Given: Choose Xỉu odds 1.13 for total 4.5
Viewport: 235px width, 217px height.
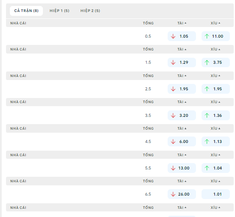Looking at the screenshot, I should click(216, 142).
